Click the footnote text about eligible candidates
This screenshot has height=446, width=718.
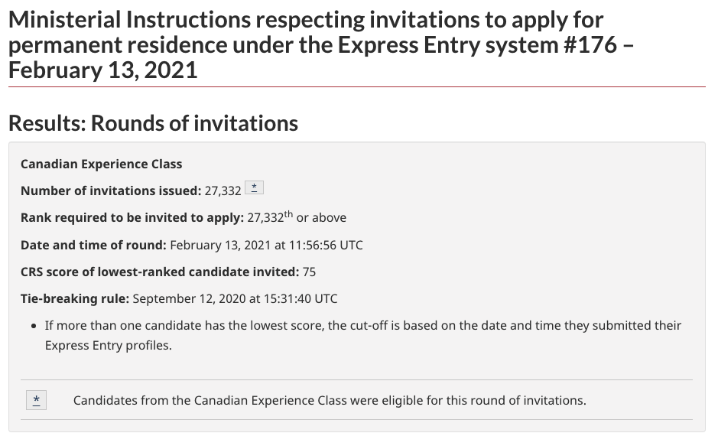point(330,401)
